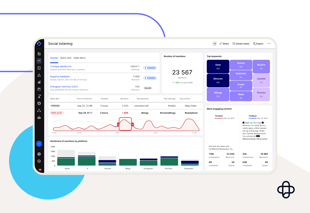
Task: Resume the PAUSED Instagram mentions query
Action: pyautogui.click(x=148, y=88)
